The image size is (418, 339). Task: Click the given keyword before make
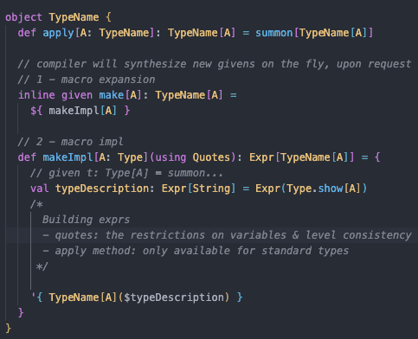tap(77, 95)
